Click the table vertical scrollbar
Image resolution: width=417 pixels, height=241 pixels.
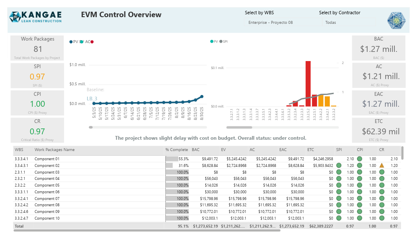(x=402, y=153)
